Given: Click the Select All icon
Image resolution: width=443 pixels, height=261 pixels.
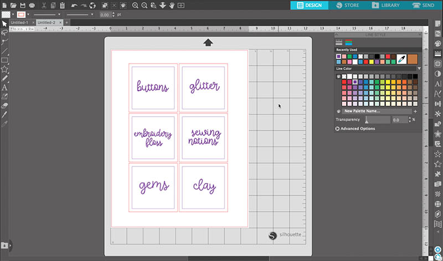Looking at the screenshot, I should click(x=105, y=6).
